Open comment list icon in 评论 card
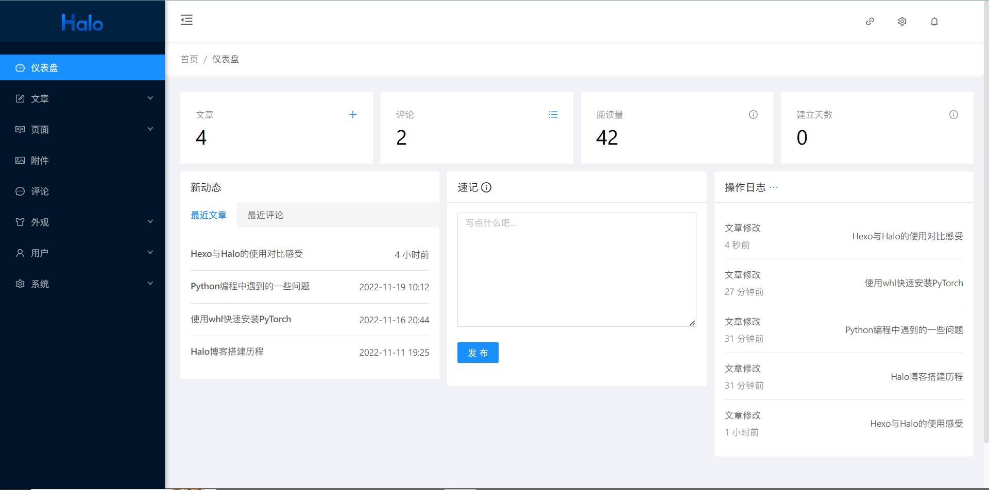 pos(553,115)
